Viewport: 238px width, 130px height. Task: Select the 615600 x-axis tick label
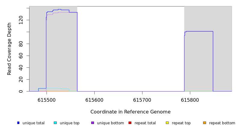click(94, 100)
